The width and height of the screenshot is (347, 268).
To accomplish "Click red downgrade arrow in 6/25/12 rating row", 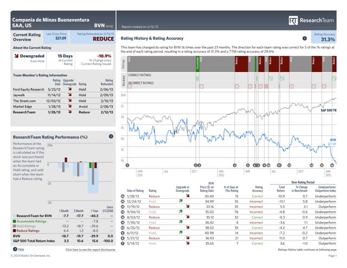I will tap(188, 227).
